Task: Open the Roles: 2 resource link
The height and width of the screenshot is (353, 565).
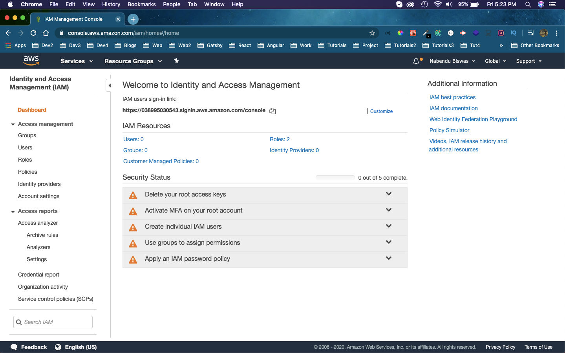Action: pyautogui.click(x=280, y=139)
